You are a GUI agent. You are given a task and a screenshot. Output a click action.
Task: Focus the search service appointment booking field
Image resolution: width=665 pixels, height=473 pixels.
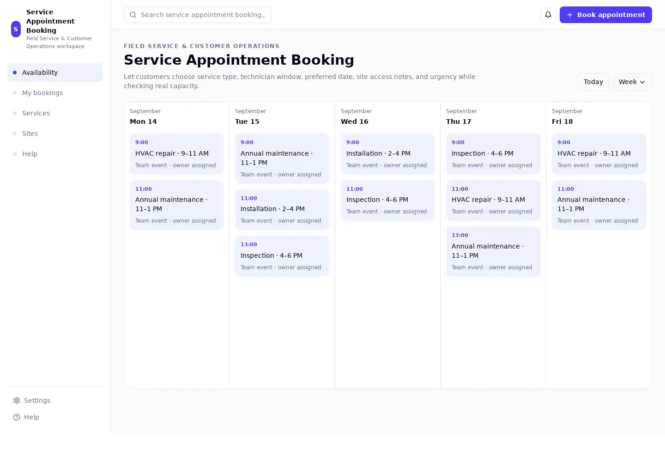(x=198, y=15)
